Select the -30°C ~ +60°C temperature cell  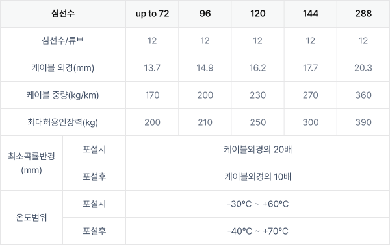point(257,204)
